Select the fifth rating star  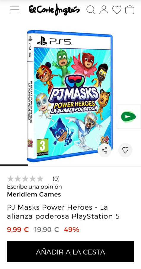[x=40, y=179]
